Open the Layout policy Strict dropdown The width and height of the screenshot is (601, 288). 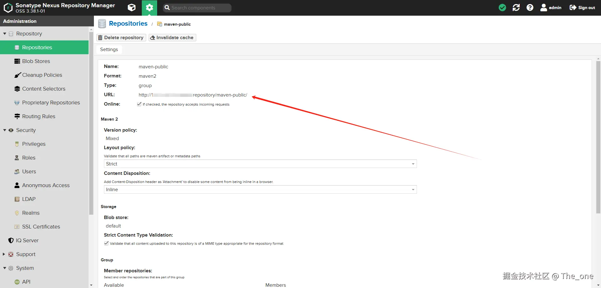coord(260,164)
